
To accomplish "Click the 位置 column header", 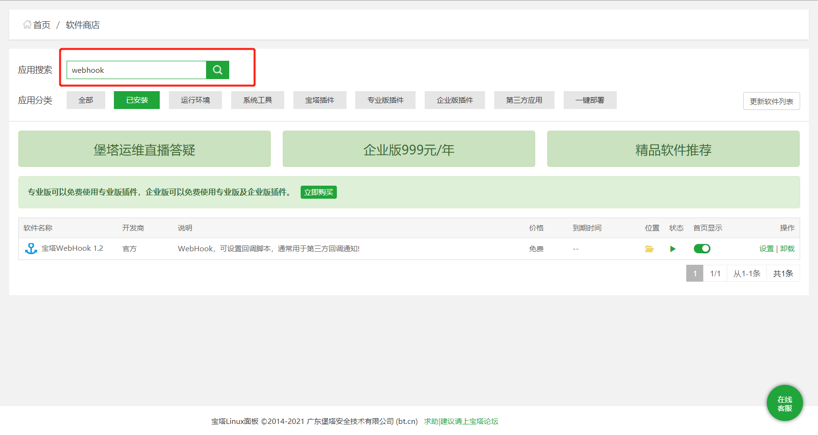I will pos(652,228).
